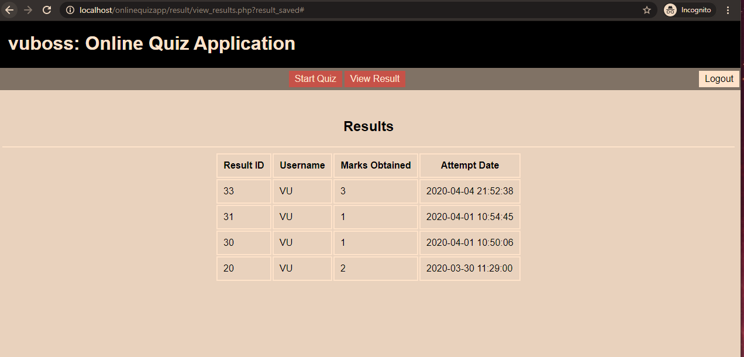Bookmark this page using the star icon
Screen dimensions: 744x357
[647, 9]
